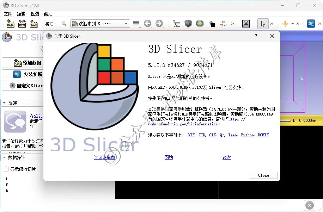Open the Volumes cube module icon
The height and width of the screenshot is (212, 323).
pyautogui.click(x=188, y=24)
